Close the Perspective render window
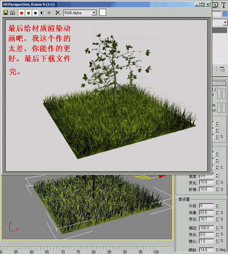 pos(208,4)
